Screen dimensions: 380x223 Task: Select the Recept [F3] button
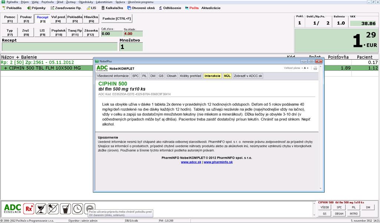tap(42, 19)
